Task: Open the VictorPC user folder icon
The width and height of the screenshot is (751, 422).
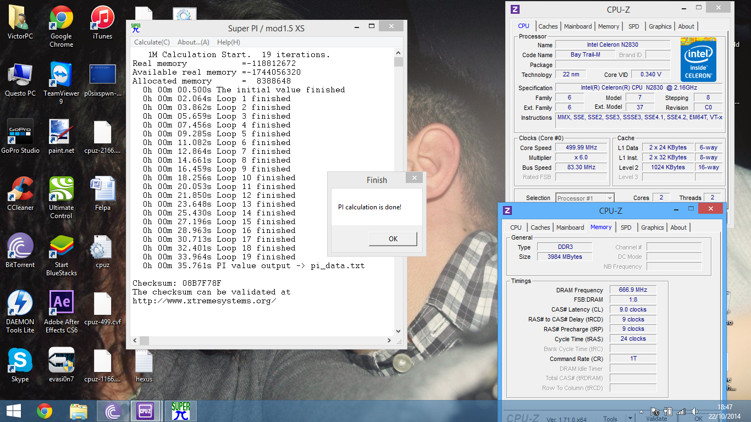Action: [x=20, y=23]
